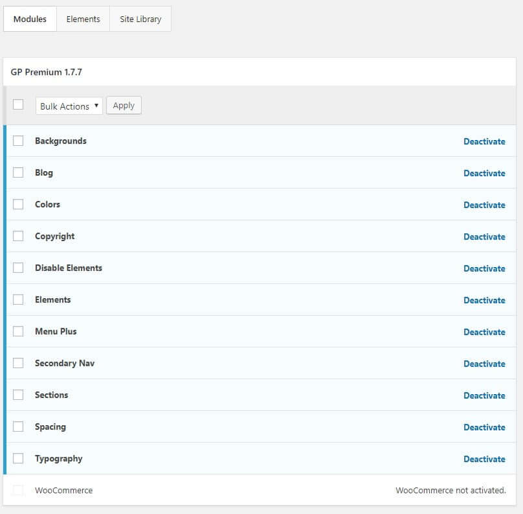Check the Colors module checkbox
Screen dimensions: 523x514
click(x=18, y=204)
